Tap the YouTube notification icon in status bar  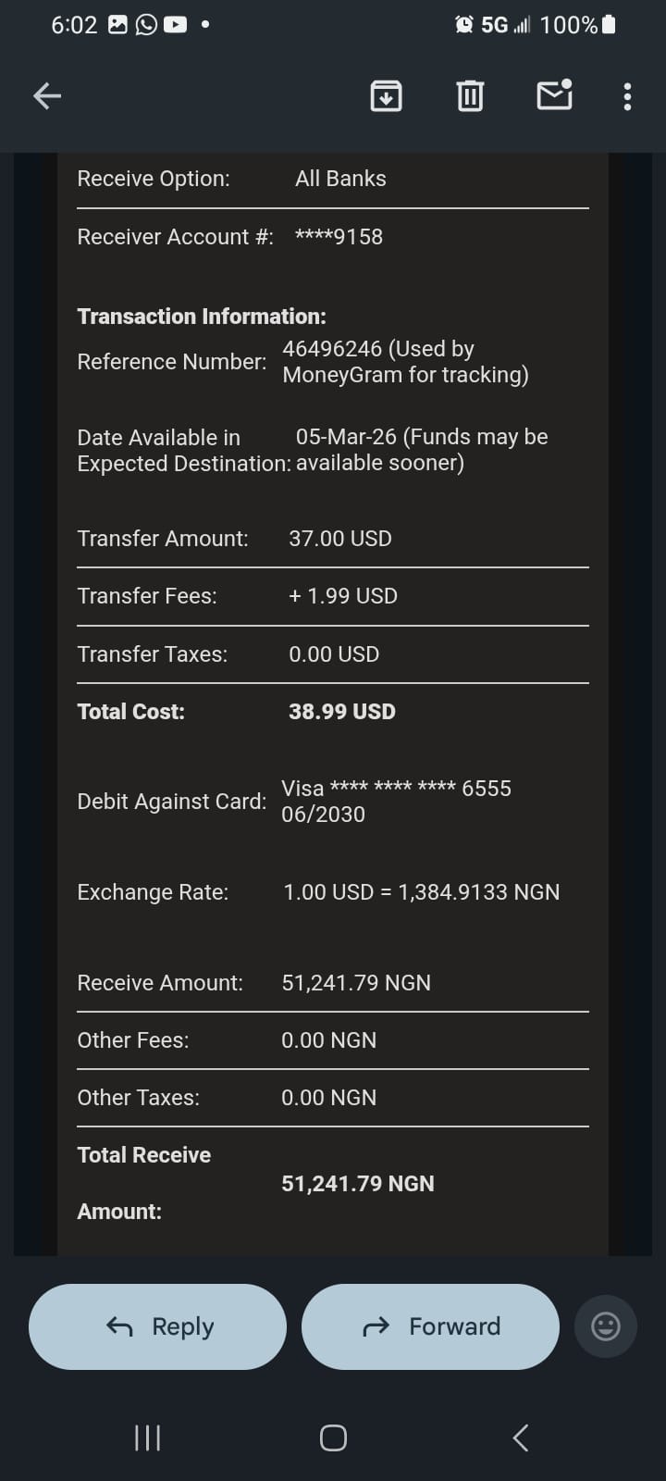coord(175,25)
